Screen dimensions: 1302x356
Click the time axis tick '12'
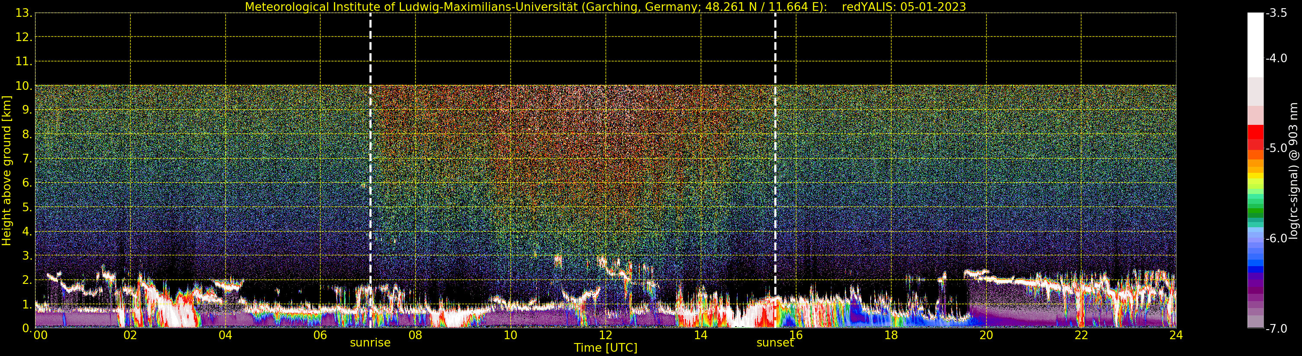point(606,335)
